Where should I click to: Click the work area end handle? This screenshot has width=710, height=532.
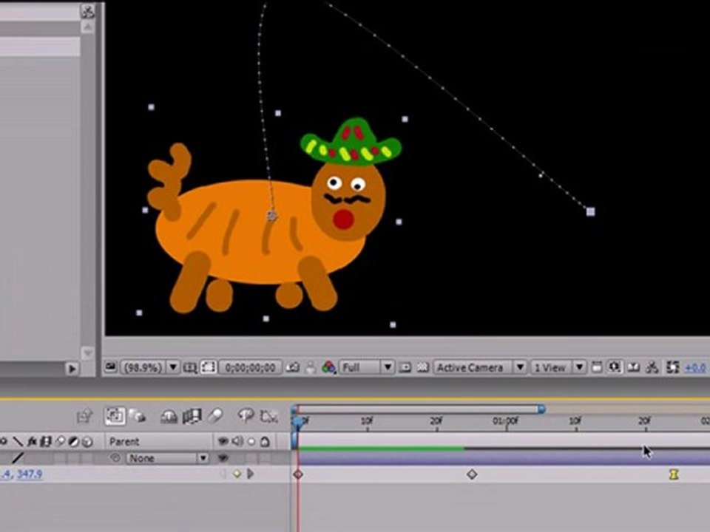[x=541, y=409]
